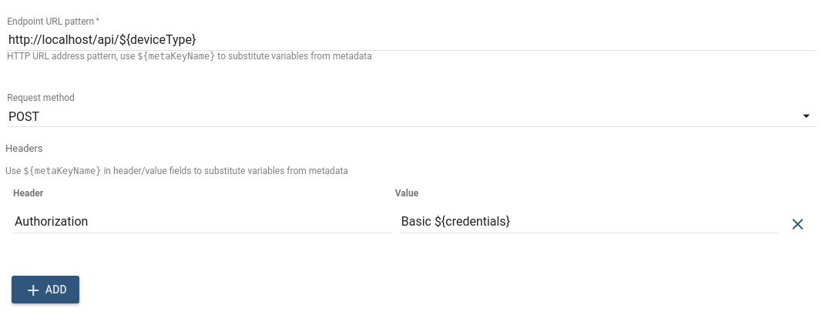The width and height of the screenshot is (822, 315).
Task: Click the HTTP URL address pattern hint
Action: [190, 56]
